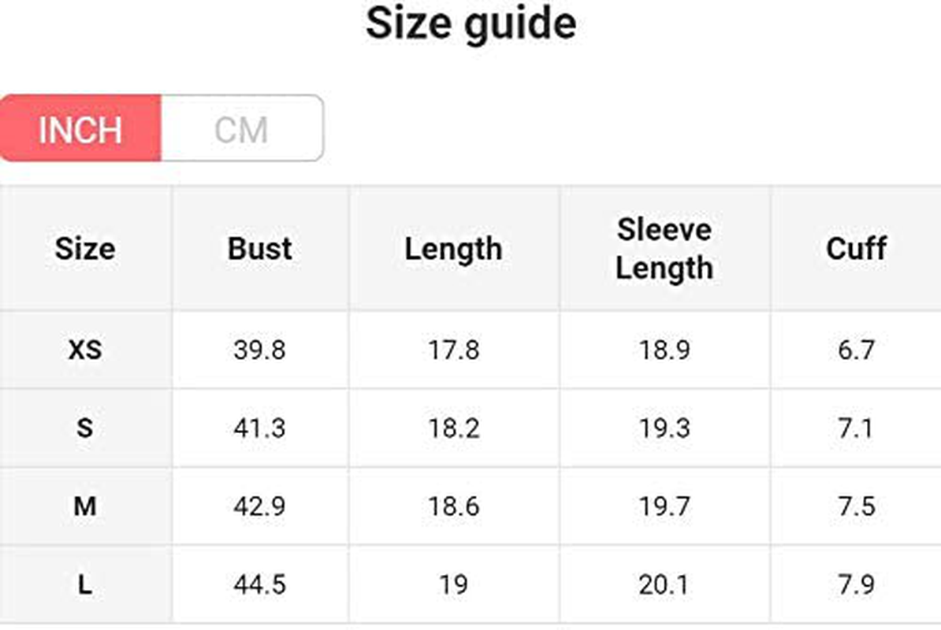Select the S sleeve length value 19.3
The height and width of the screenshot is (630, 941).
coord(664,428)
